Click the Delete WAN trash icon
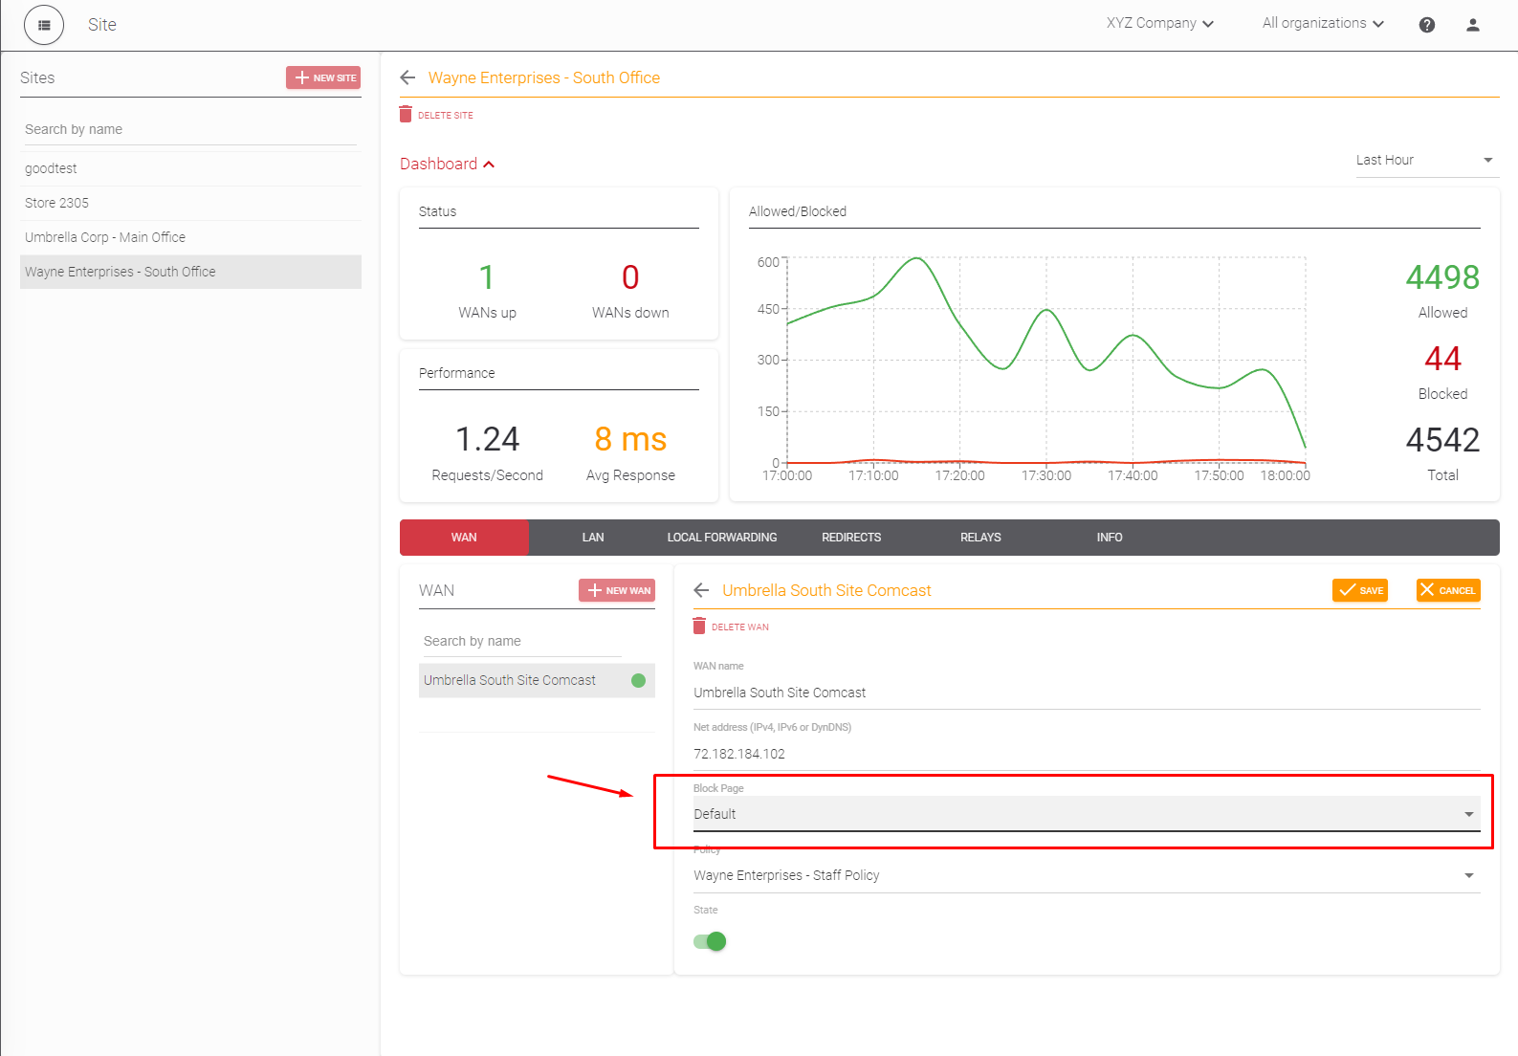This screenshot has height=1056, width=1518. click(x=699, y=627)
